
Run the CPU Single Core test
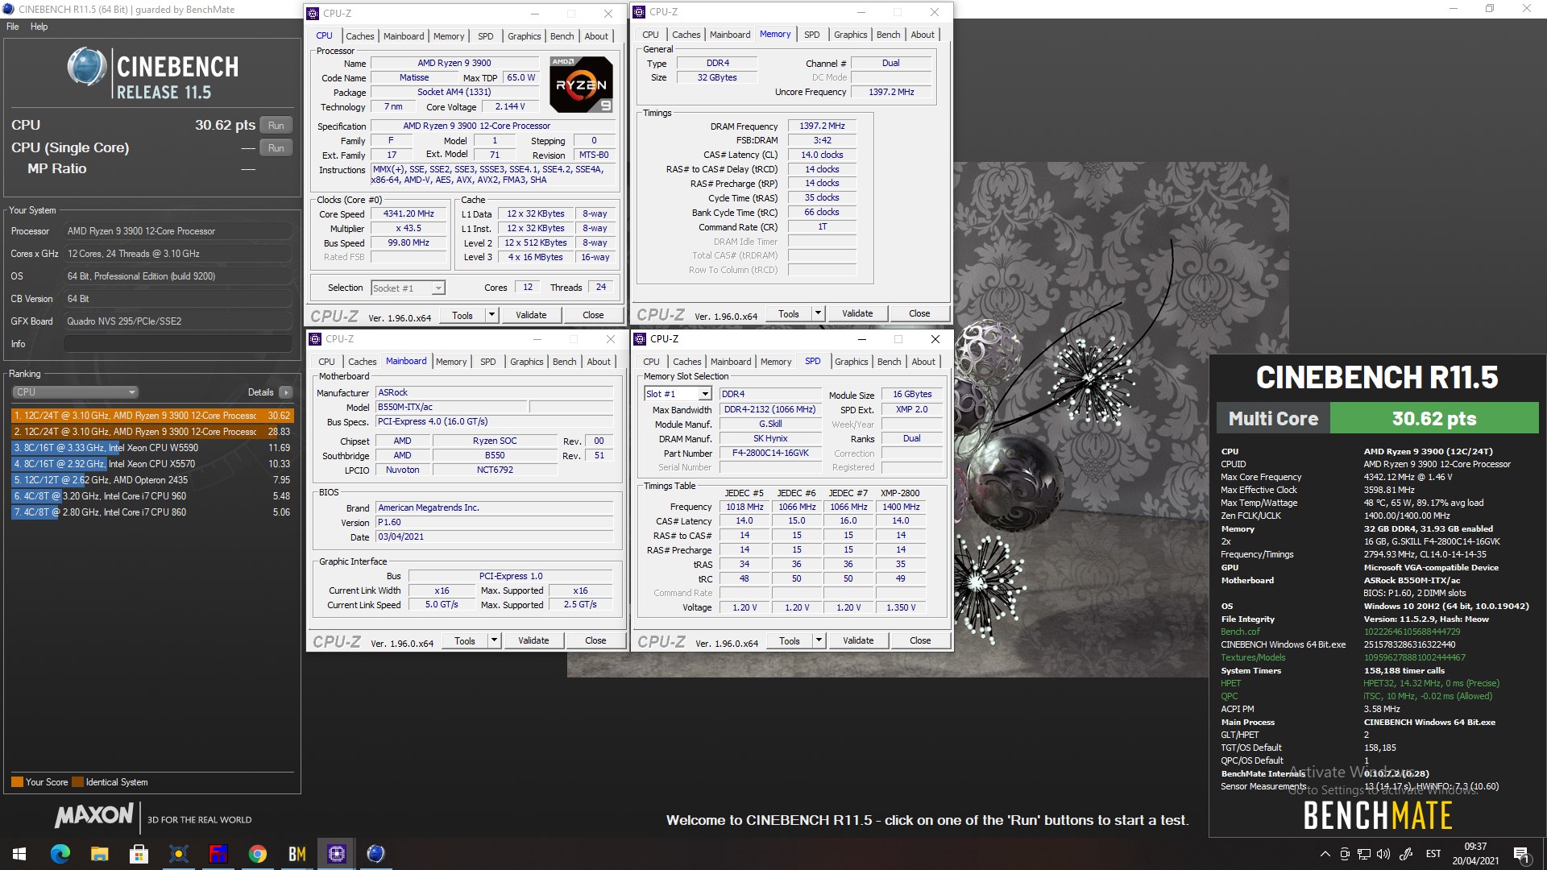tap(276, 148)
